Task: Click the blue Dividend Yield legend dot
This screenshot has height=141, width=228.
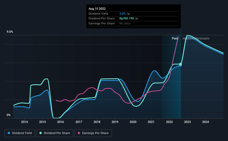Action: coord(9,133)
